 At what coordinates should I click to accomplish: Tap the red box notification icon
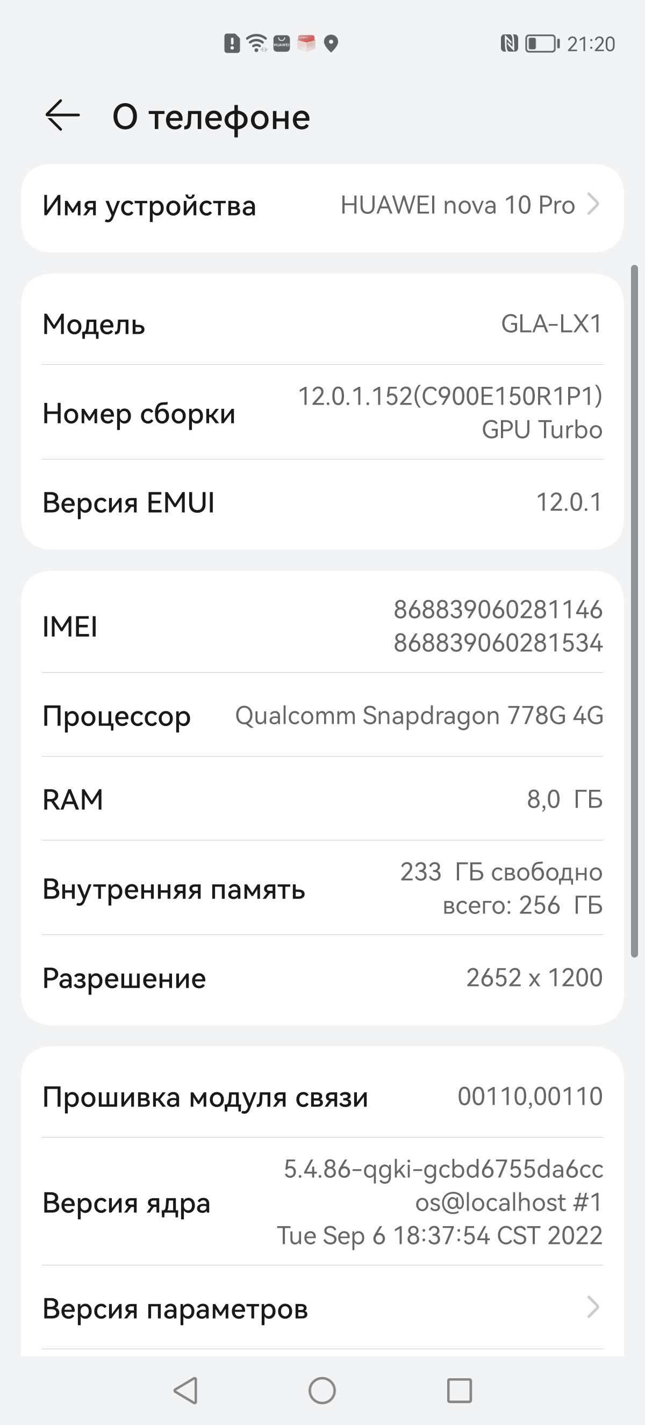(306, 43)
